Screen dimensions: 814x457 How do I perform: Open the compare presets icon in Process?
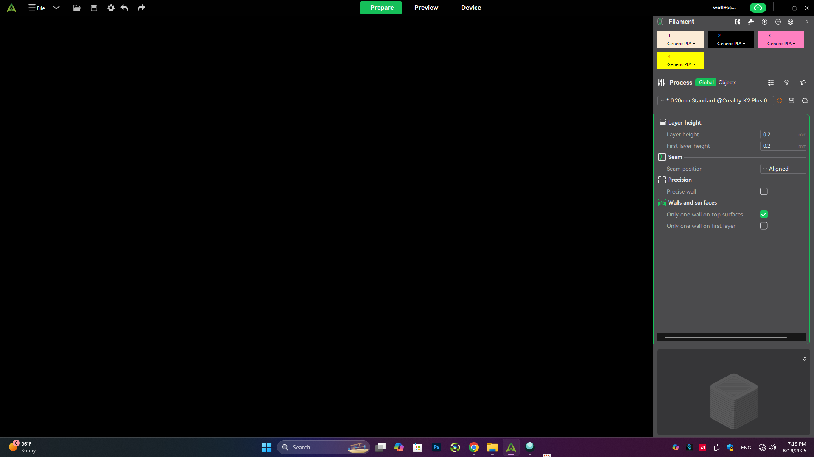tap(803, 83)
